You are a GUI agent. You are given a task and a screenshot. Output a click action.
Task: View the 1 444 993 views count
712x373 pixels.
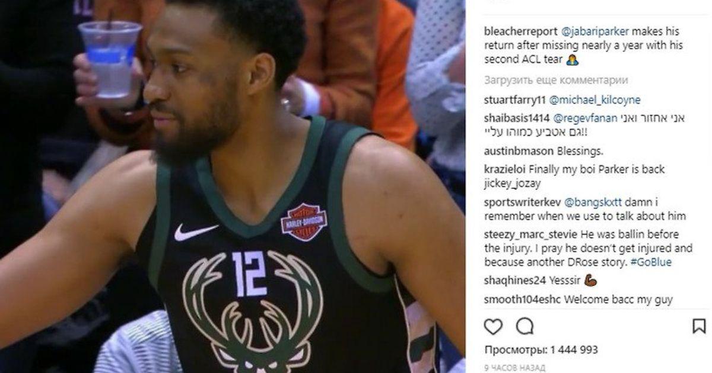click(x=541, y=350)
